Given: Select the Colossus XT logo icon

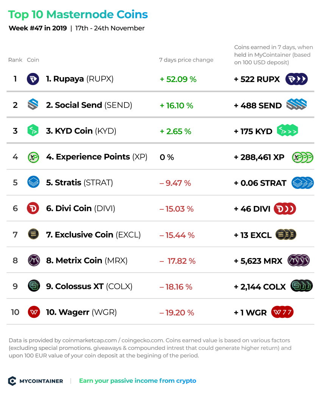Looking at the screenshot, I should coord(34,286).
